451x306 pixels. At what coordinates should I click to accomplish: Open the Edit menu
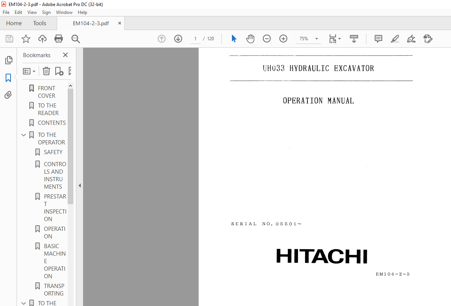18,12
